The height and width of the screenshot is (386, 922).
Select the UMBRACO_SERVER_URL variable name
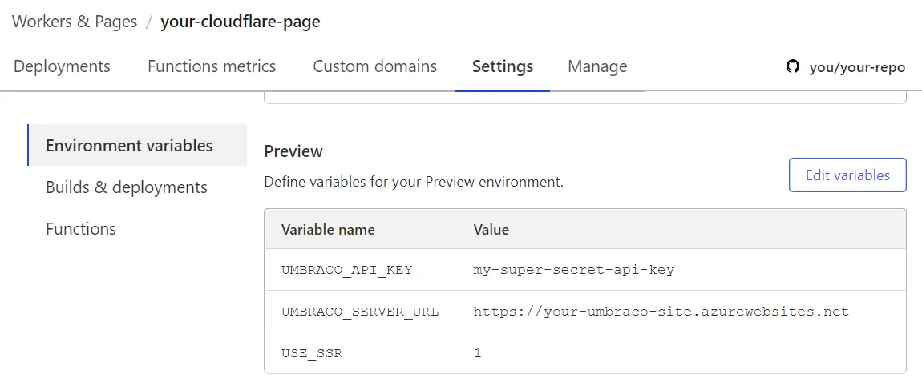click(360, 312)
